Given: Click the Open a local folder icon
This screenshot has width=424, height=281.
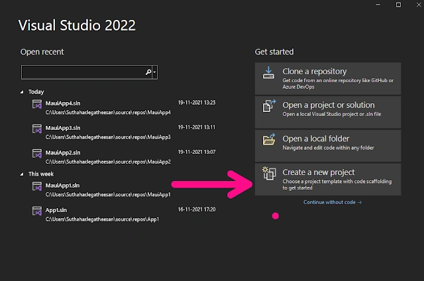Looking at the screenshot, I should pyautogui.click(x=269, y=139).
